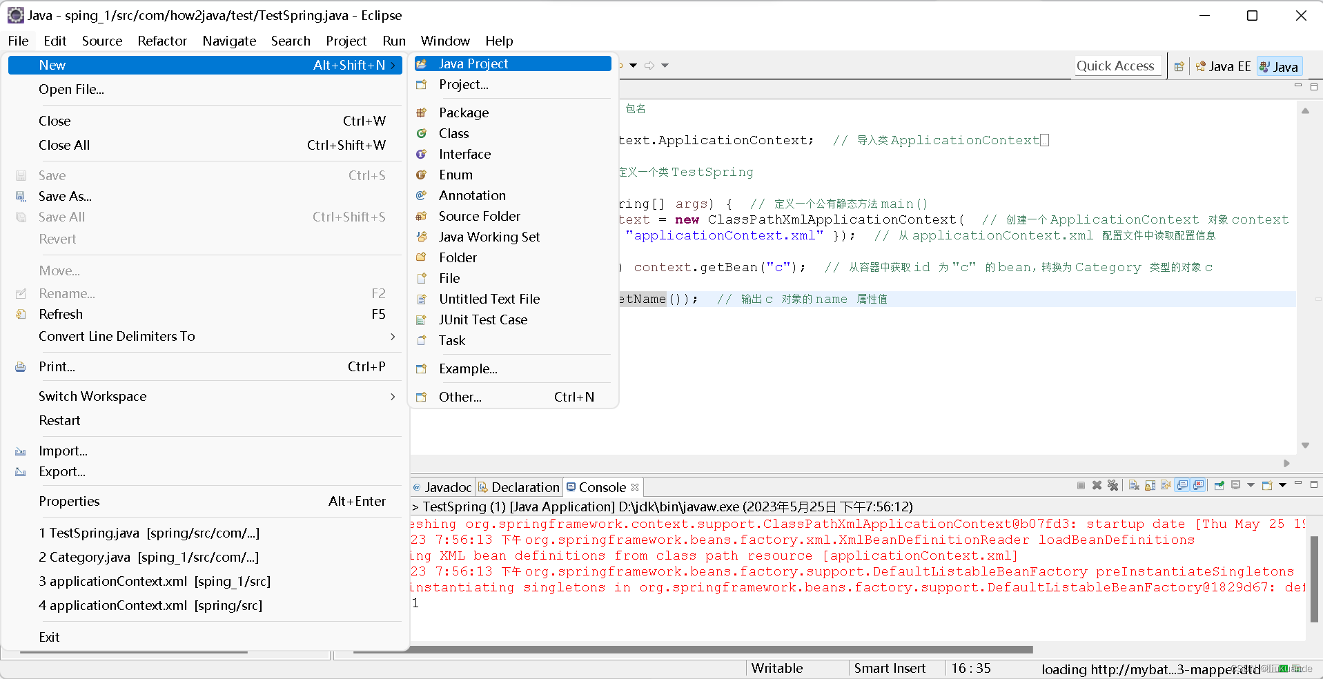1323x679 pixels.
Task: Click the Clear Console icon
Action: [x=1134, y=486]
